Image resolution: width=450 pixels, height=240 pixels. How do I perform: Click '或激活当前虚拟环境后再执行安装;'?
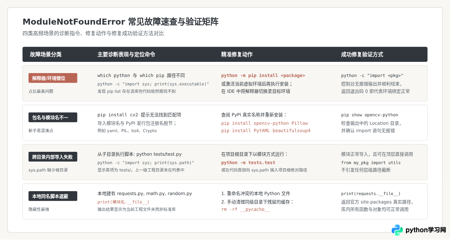click(257, 84)
